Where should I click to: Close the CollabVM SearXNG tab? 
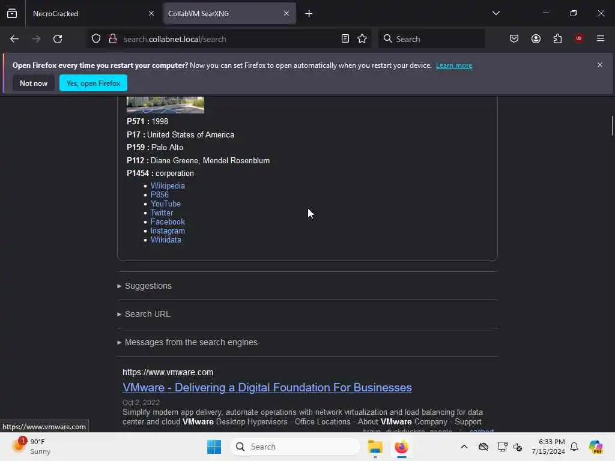coord(286,13)
